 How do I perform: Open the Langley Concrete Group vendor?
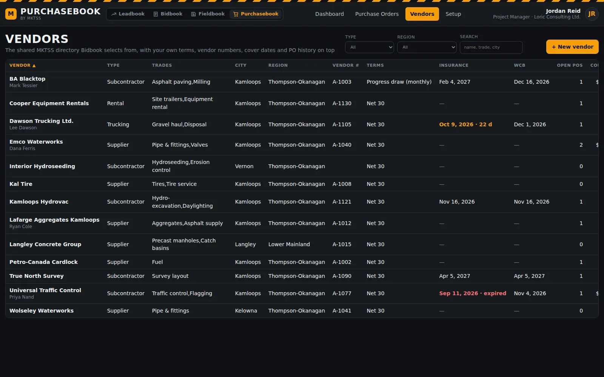45,244
